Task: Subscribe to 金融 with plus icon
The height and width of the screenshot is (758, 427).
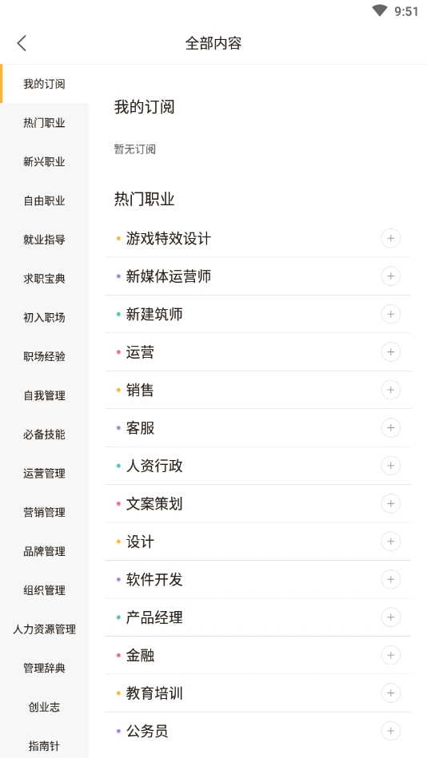Action: tap(391, 655)
